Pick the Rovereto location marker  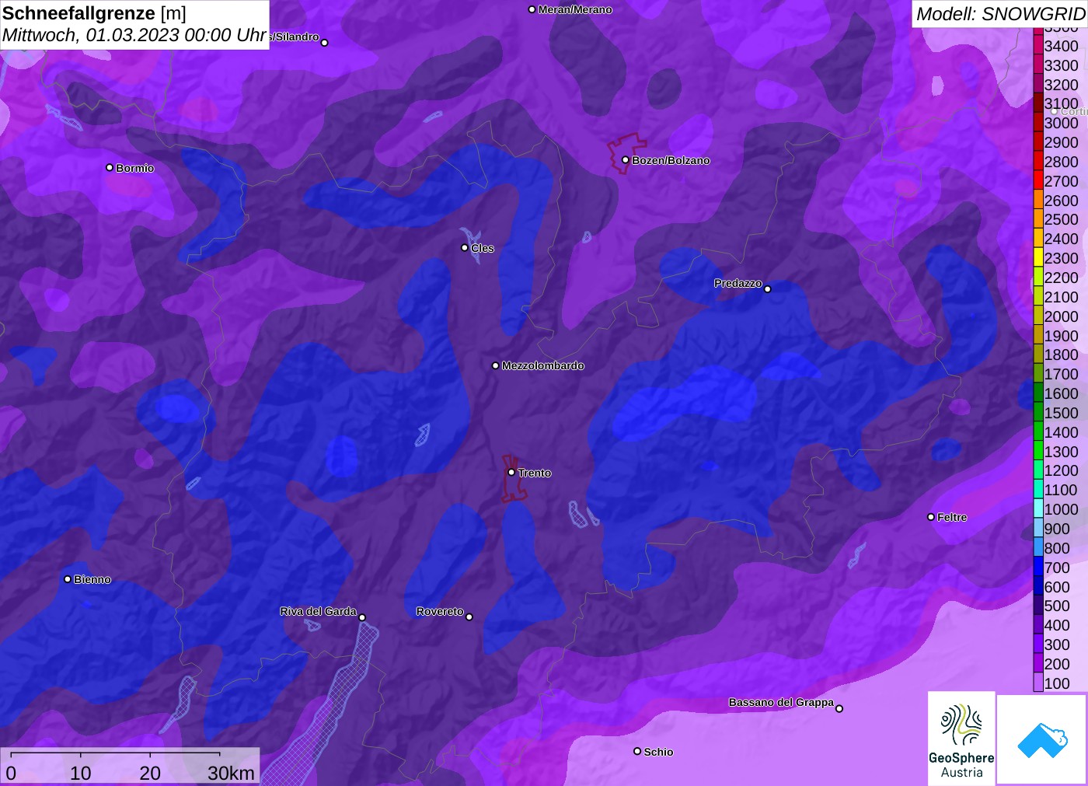pos(469,617)
